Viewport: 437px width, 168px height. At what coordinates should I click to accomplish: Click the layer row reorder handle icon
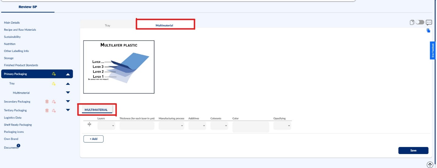click(x=90, y=124)
